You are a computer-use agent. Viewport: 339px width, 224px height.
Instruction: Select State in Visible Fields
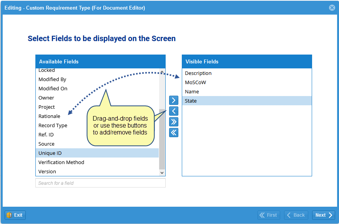pyautogui.click(x=247, y=101)
